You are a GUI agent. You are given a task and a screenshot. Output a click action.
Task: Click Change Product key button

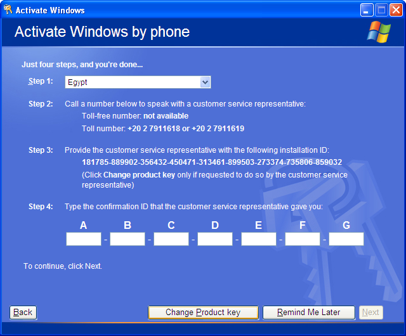[203, 313]
